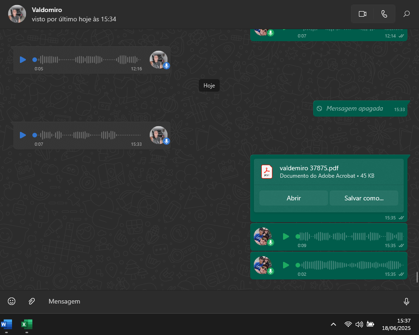
Task: Play the 0:02 sent voice message
Action: pos(286,265)
